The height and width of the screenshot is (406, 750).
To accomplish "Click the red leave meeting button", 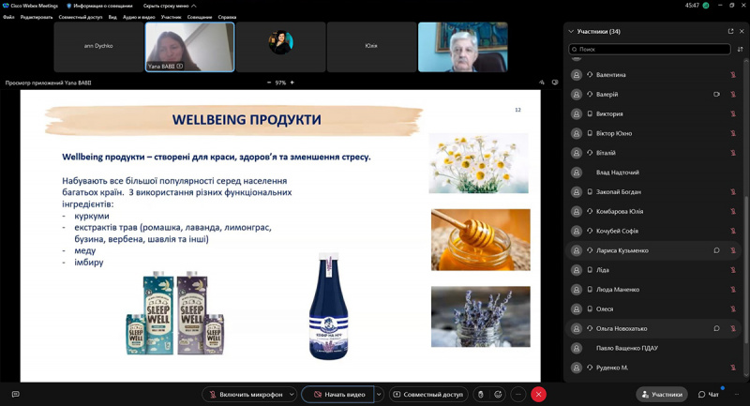I will [x=538, y=394].
